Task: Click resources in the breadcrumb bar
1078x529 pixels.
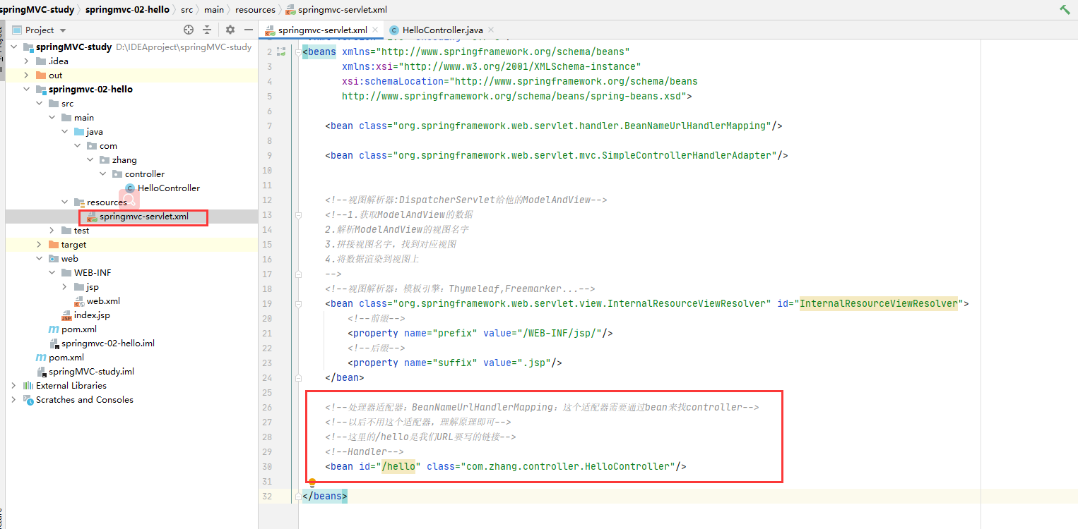Action: coord(255,9)
